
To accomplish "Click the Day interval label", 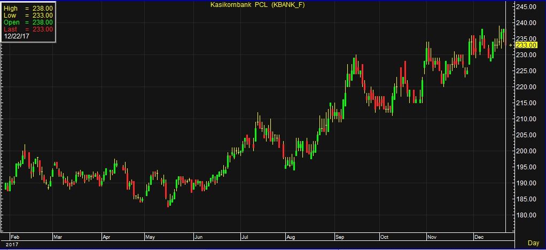I will (x=533, y=243).
